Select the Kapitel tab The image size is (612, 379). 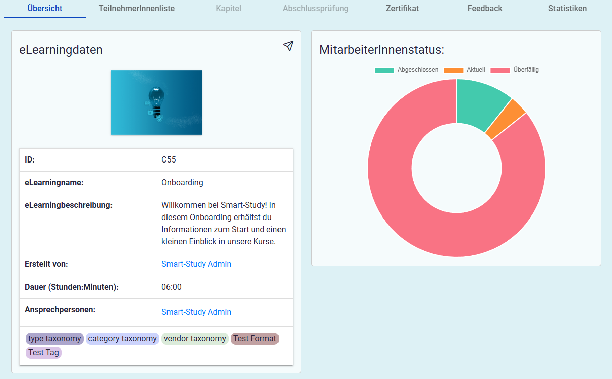click(x=229, y=9)
